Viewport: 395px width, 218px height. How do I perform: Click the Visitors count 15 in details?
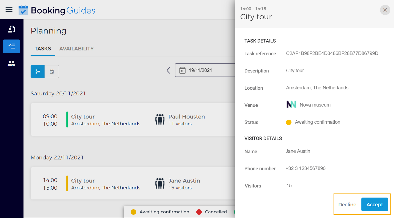coord(289,186)
